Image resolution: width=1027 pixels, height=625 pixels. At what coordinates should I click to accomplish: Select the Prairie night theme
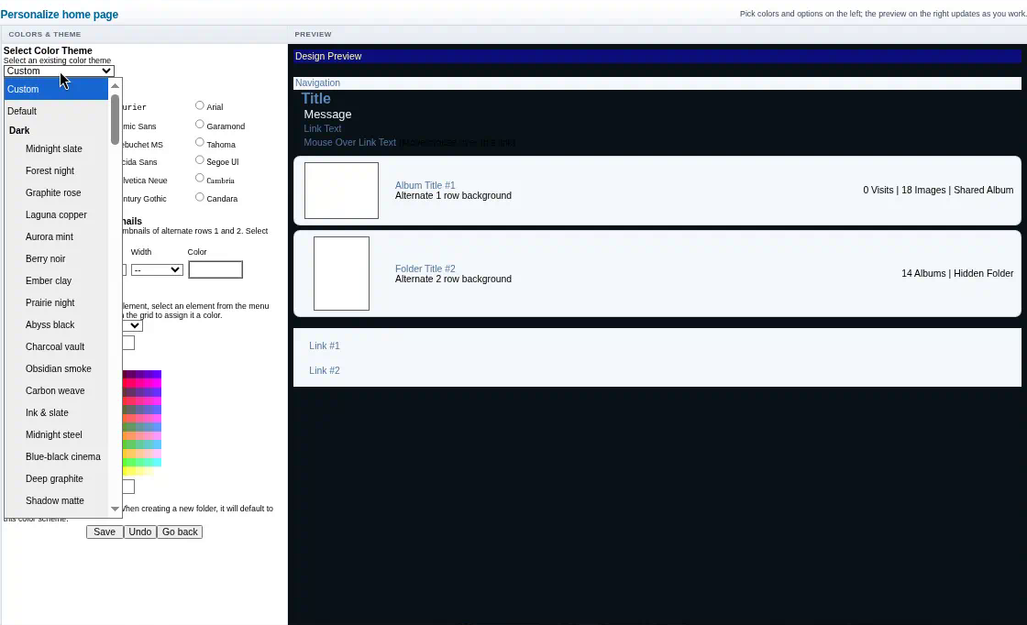(56, 302)
